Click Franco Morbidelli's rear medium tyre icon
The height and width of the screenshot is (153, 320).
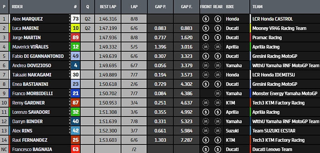point(218,94)
